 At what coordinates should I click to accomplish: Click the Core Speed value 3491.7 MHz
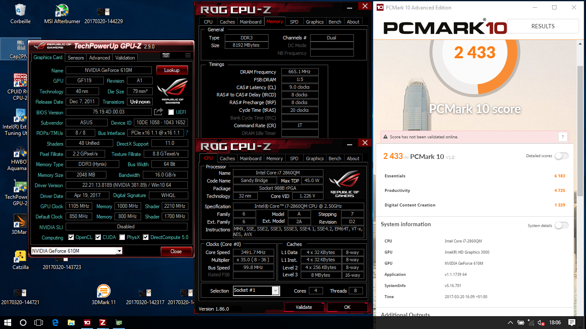pos(254,252)
